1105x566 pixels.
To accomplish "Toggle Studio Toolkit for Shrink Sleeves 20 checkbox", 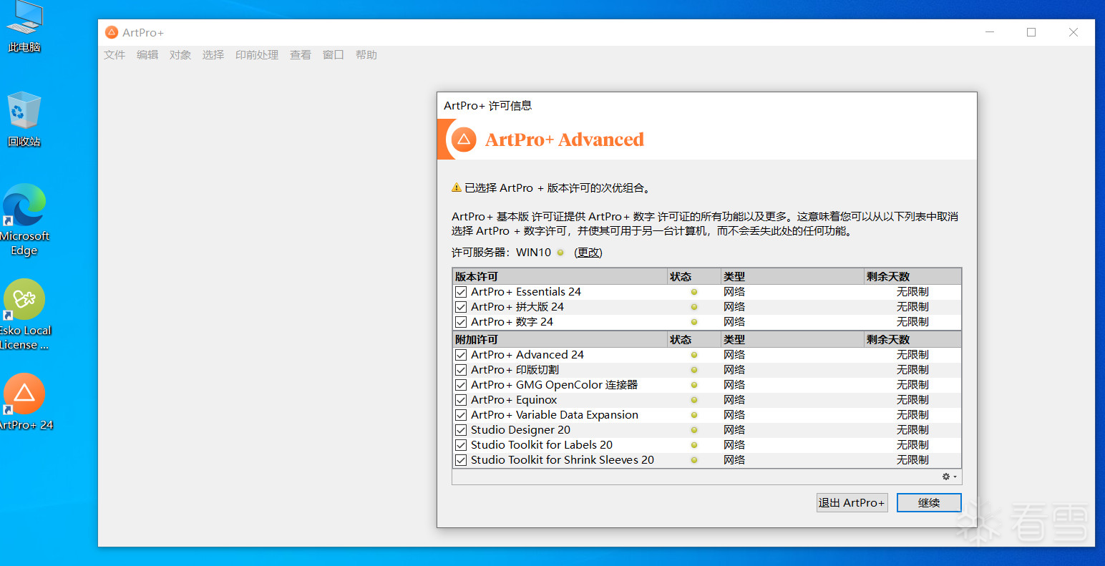I will (461, 460).
